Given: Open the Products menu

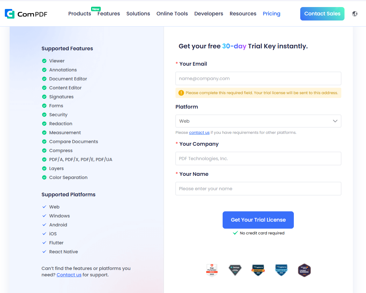Looking at the screenshot, I should coord(80,14).
